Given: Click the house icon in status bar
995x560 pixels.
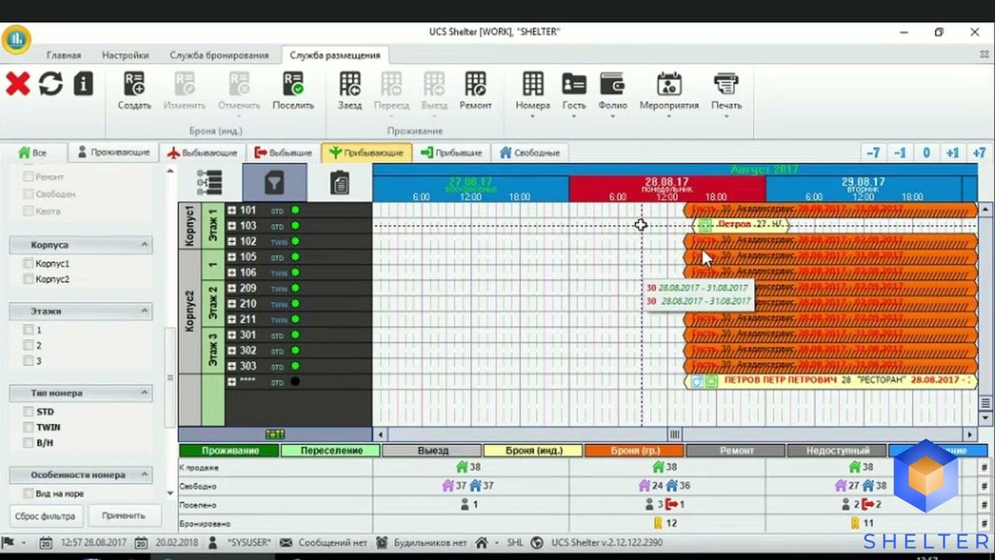Looking at the screenshot, I should pos(482,543).
